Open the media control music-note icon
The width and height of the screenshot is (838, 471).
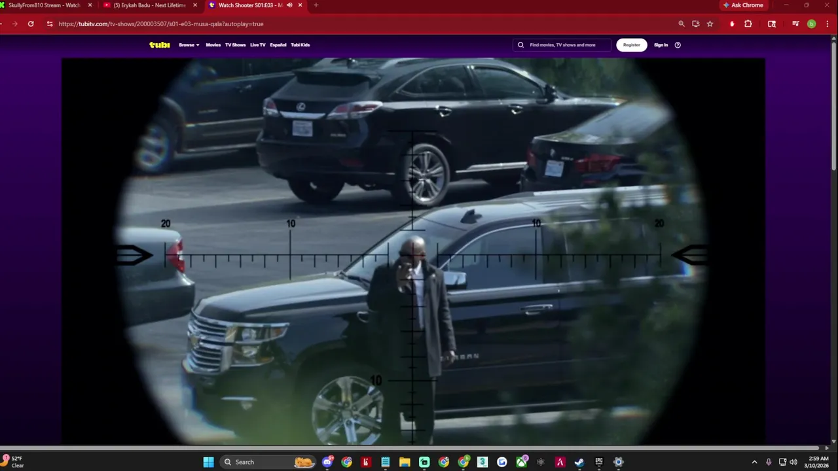pyautogui.click(x=795, y=24)
